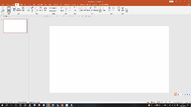This screenshot has width=191, height=107.
Task: Click the 3D Models icon
Action: 36,8
